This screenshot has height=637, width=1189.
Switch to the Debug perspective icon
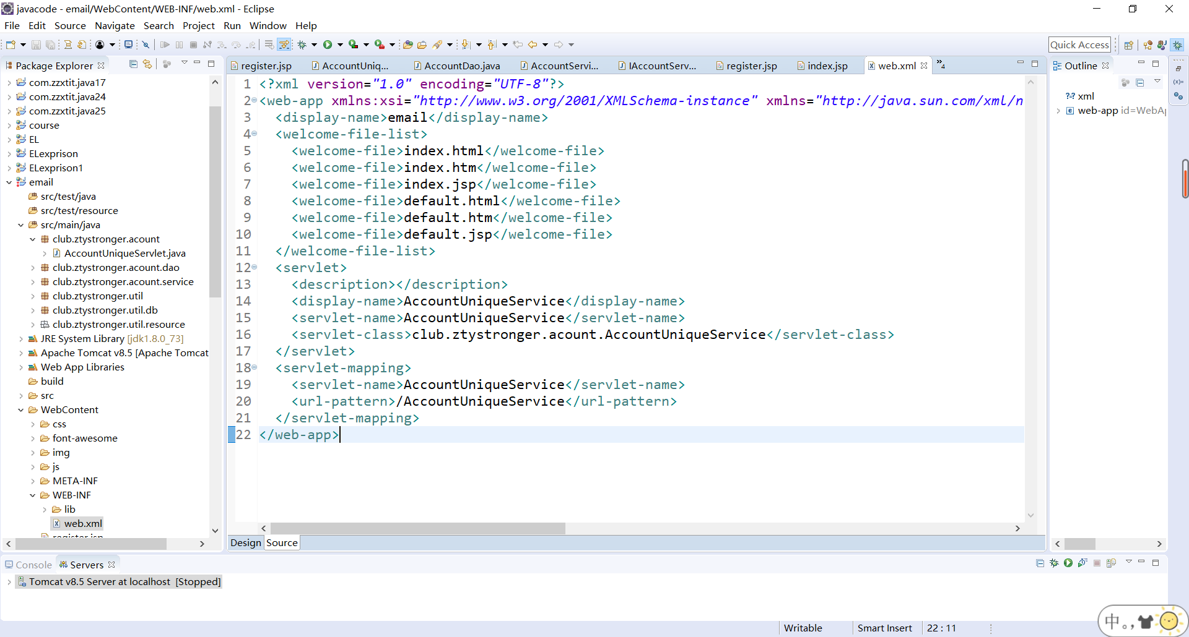[1177, 45]
